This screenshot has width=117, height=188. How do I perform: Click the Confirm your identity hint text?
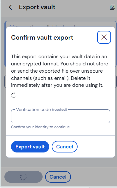coord(41,127)
